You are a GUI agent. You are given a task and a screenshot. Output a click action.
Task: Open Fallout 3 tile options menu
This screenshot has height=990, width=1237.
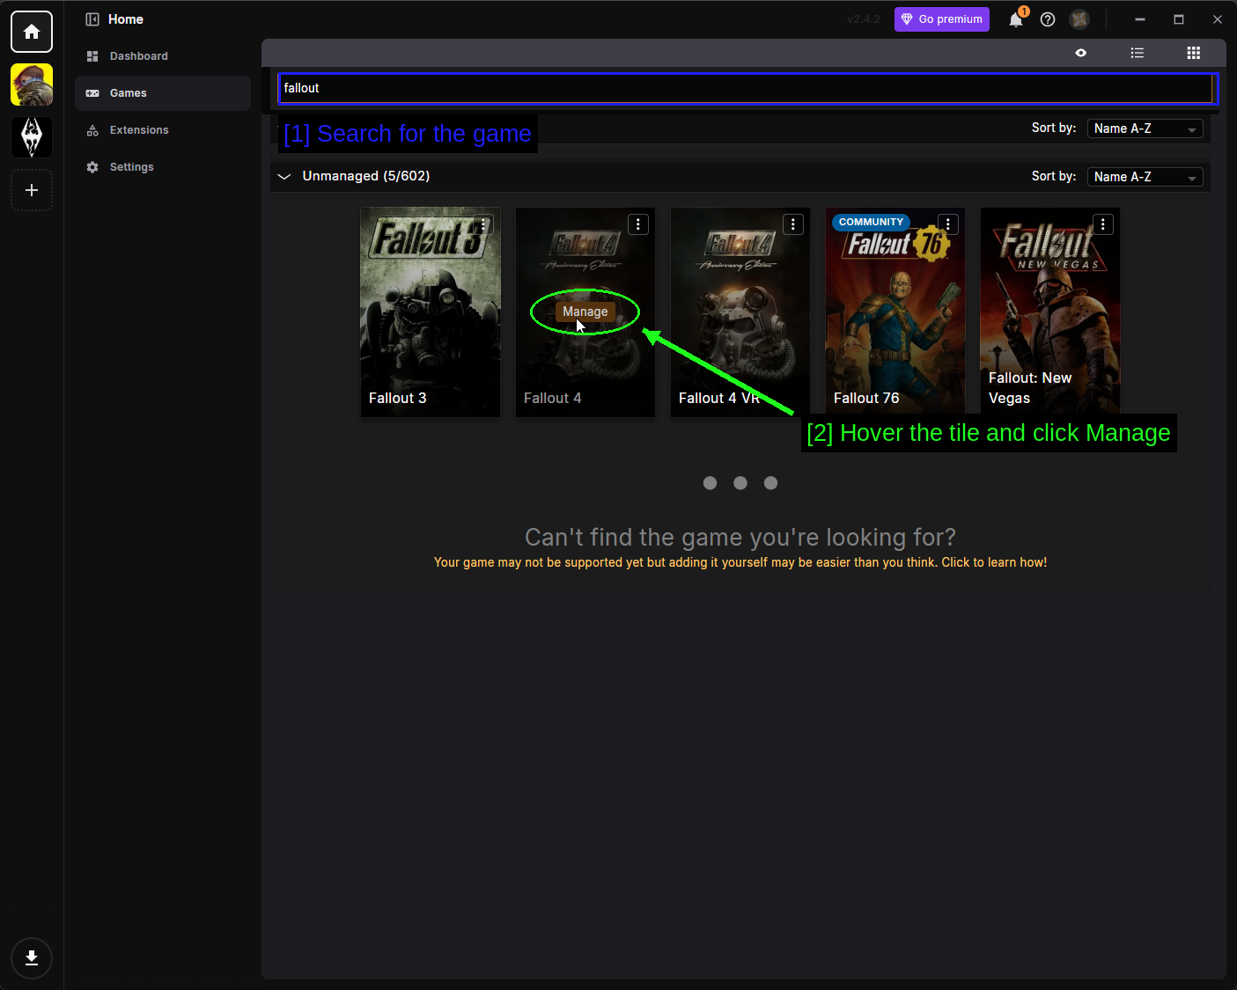tap(483, 224)
